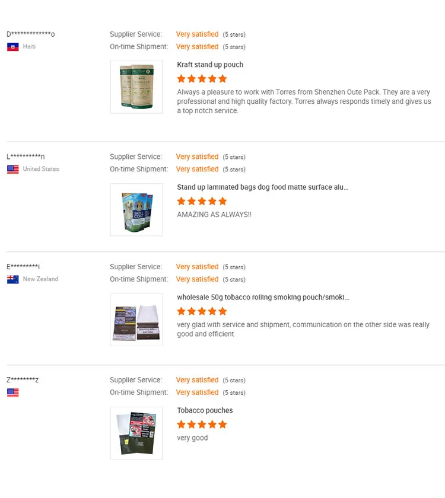The width and height of the screenshot is (445, 498).
Task: Open the Kraft stand up pouch product link
Action: [210, 65]
